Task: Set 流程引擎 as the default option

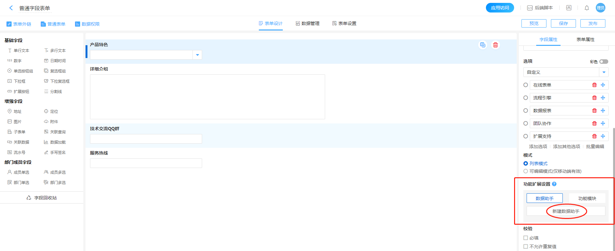Action: coord(526,98)
